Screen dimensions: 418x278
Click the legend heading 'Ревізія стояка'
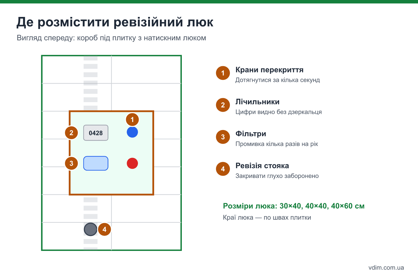(262, 166)
